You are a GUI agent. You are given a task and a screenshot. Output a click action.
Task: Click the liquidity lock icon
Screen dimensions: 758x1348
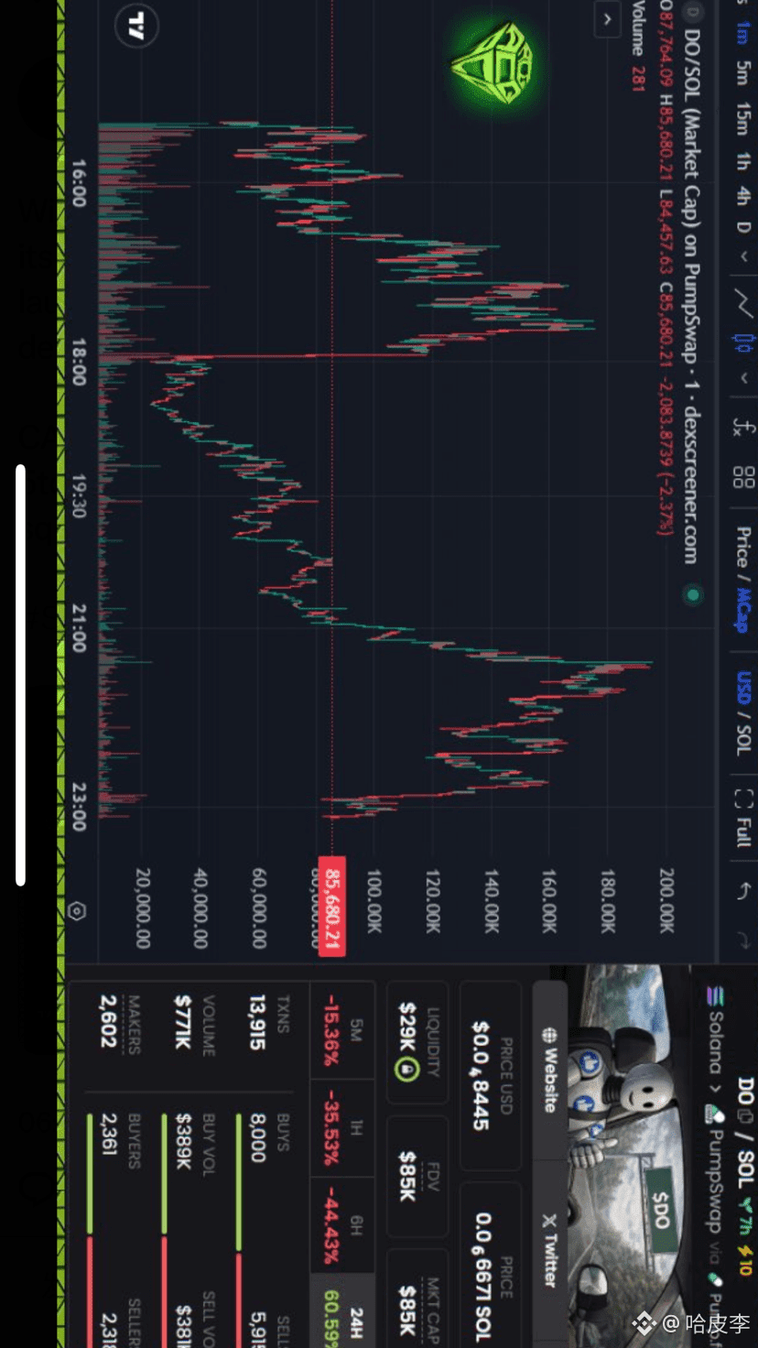(x=408, y=1069)
